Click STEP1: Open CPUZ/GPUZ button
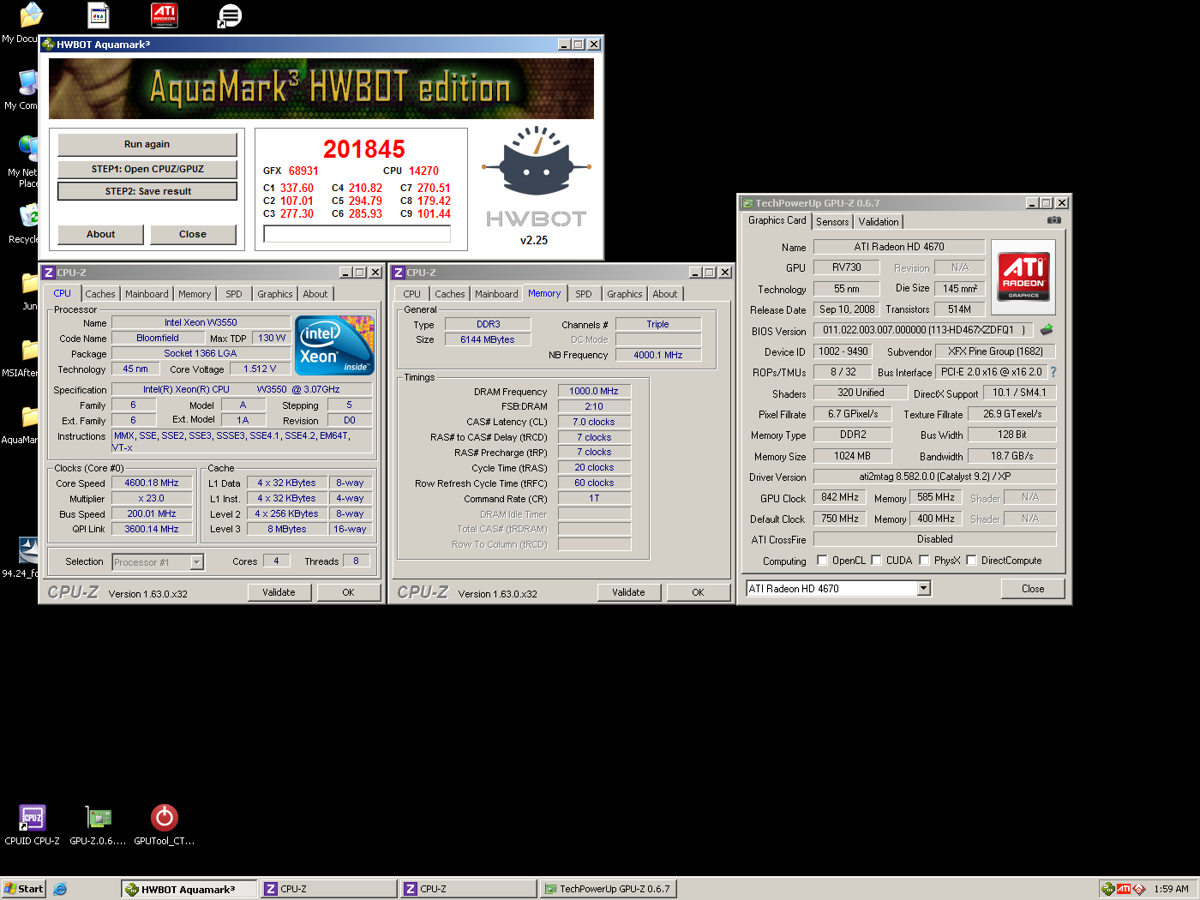The width and height of the screenshot is (1200, 900). 147,169
